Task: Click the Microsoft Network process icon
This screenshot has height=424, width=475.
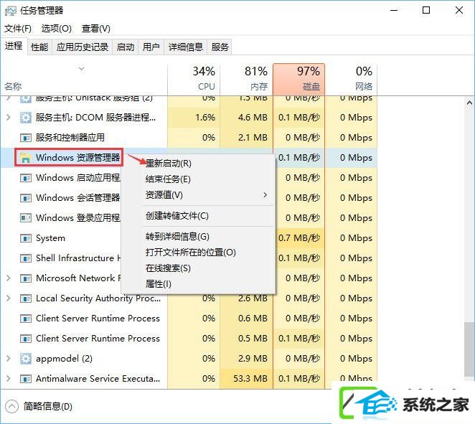Action: [x=25, y=278]
